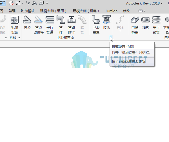Open 机械 panel dialog launcher arrow
169x142 pixels.
[19, 38]
